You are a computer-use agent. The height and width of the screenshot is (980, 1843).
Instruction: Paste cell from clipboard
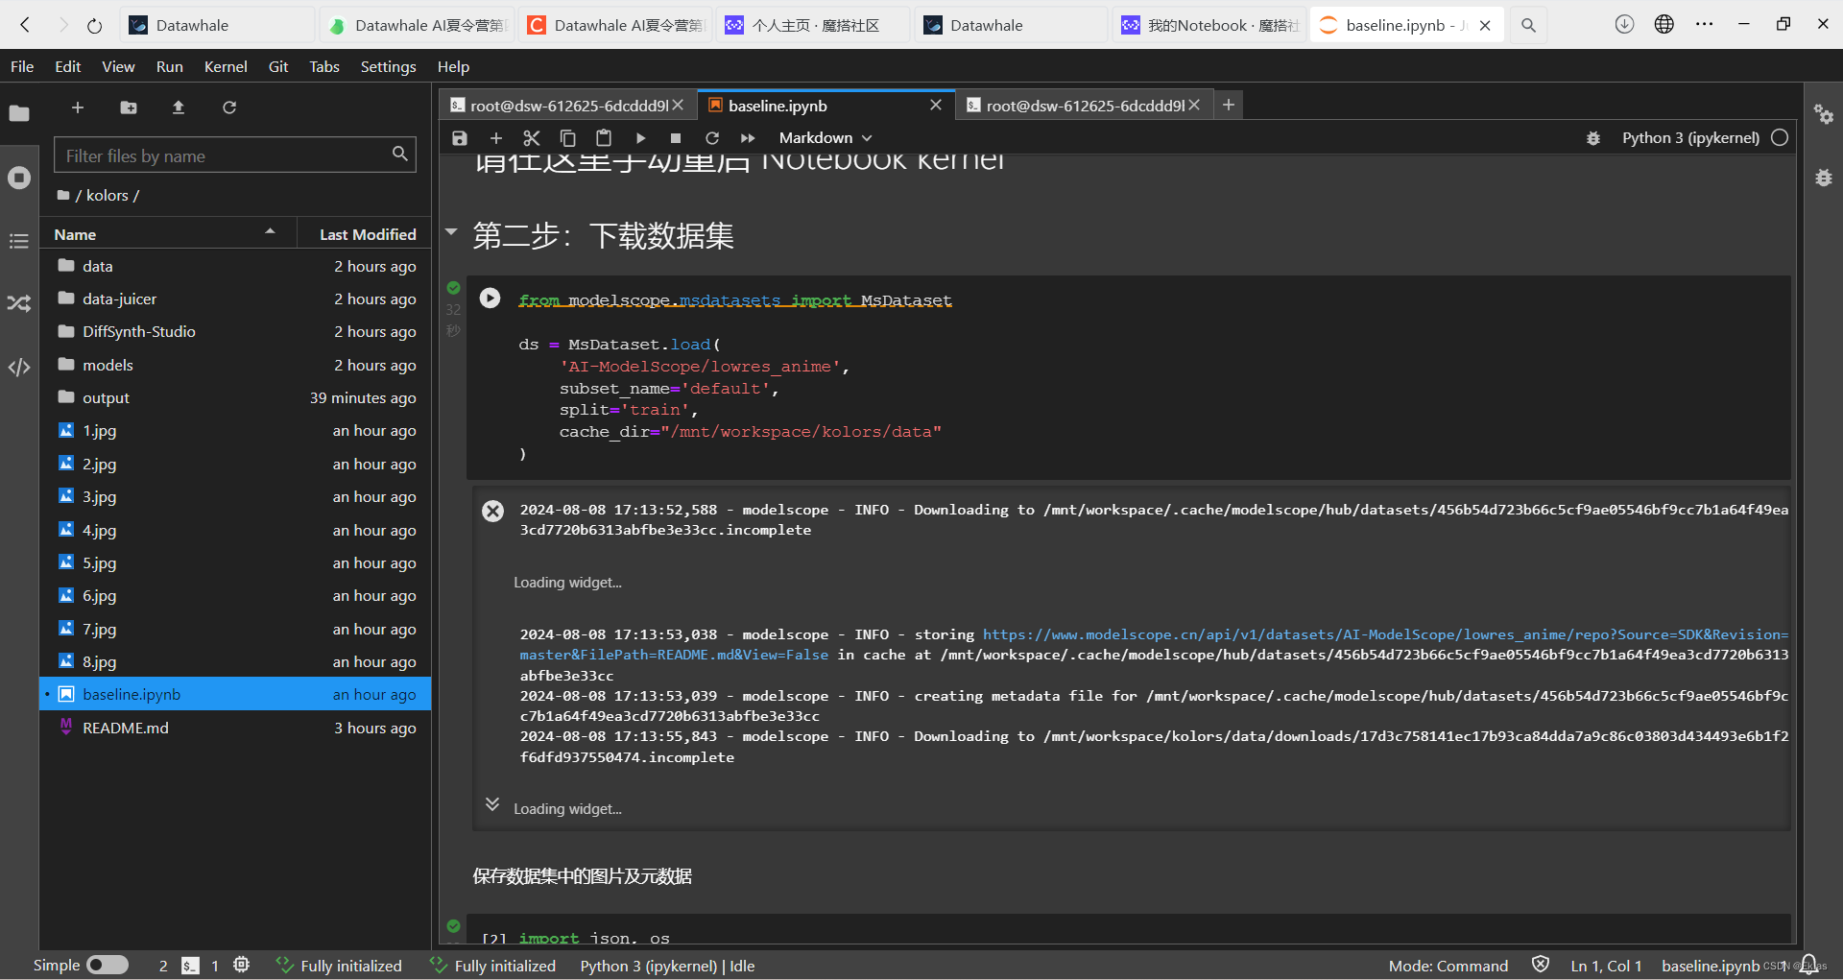coord(604,138)
